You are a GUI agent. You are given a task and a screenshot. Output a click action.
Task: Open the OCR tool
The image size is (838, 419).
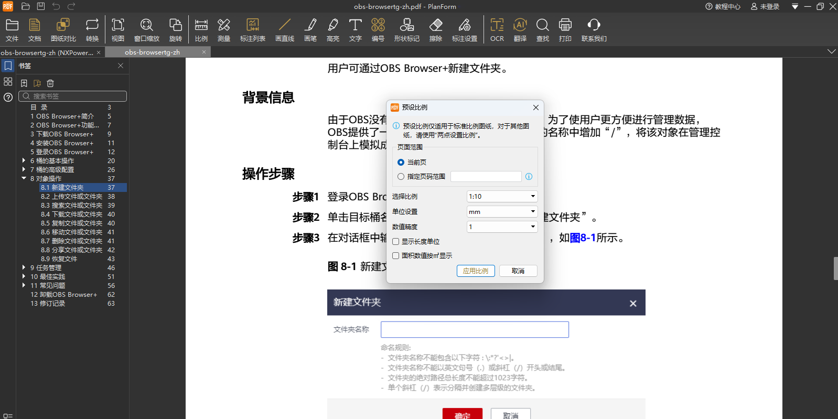click(497, 30)
